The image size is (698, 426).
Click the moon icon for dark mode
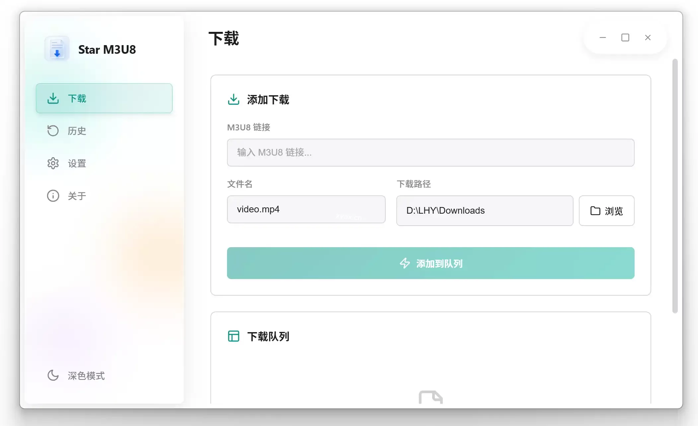coord(53,375)
